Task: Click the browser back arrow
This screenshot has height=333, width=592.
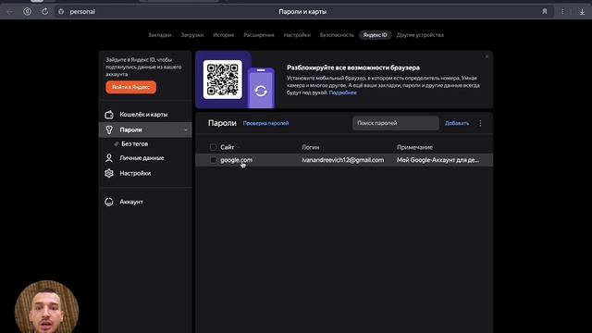Action: click(x=10, y=12)
